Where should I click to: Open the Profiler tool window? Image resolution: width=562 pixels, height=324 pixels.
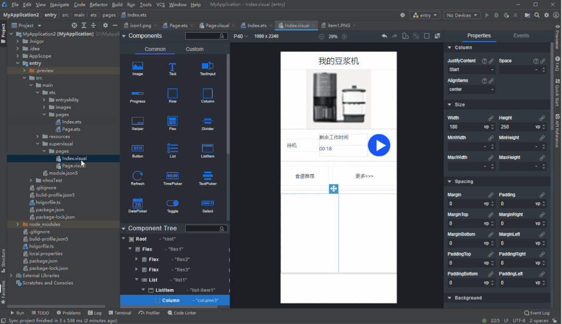click(149, 313)
